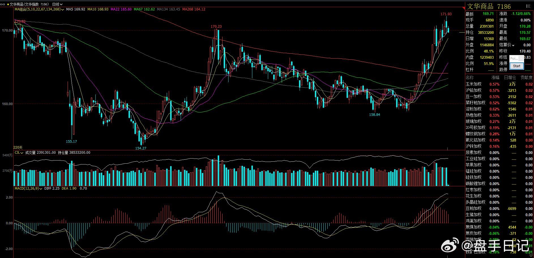The width and height of the screenshot is (534, 258).
Task: Click the MA67 162.62 legend value
Action: click(144, 9)
